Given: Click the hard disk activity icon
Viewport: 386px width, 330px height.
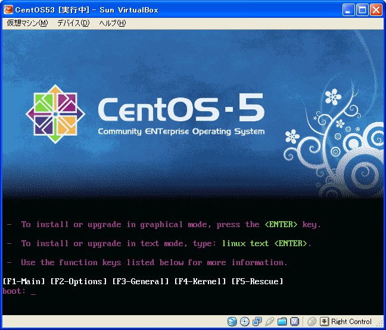Looking at the screenshot, I should tap(232, 322).
